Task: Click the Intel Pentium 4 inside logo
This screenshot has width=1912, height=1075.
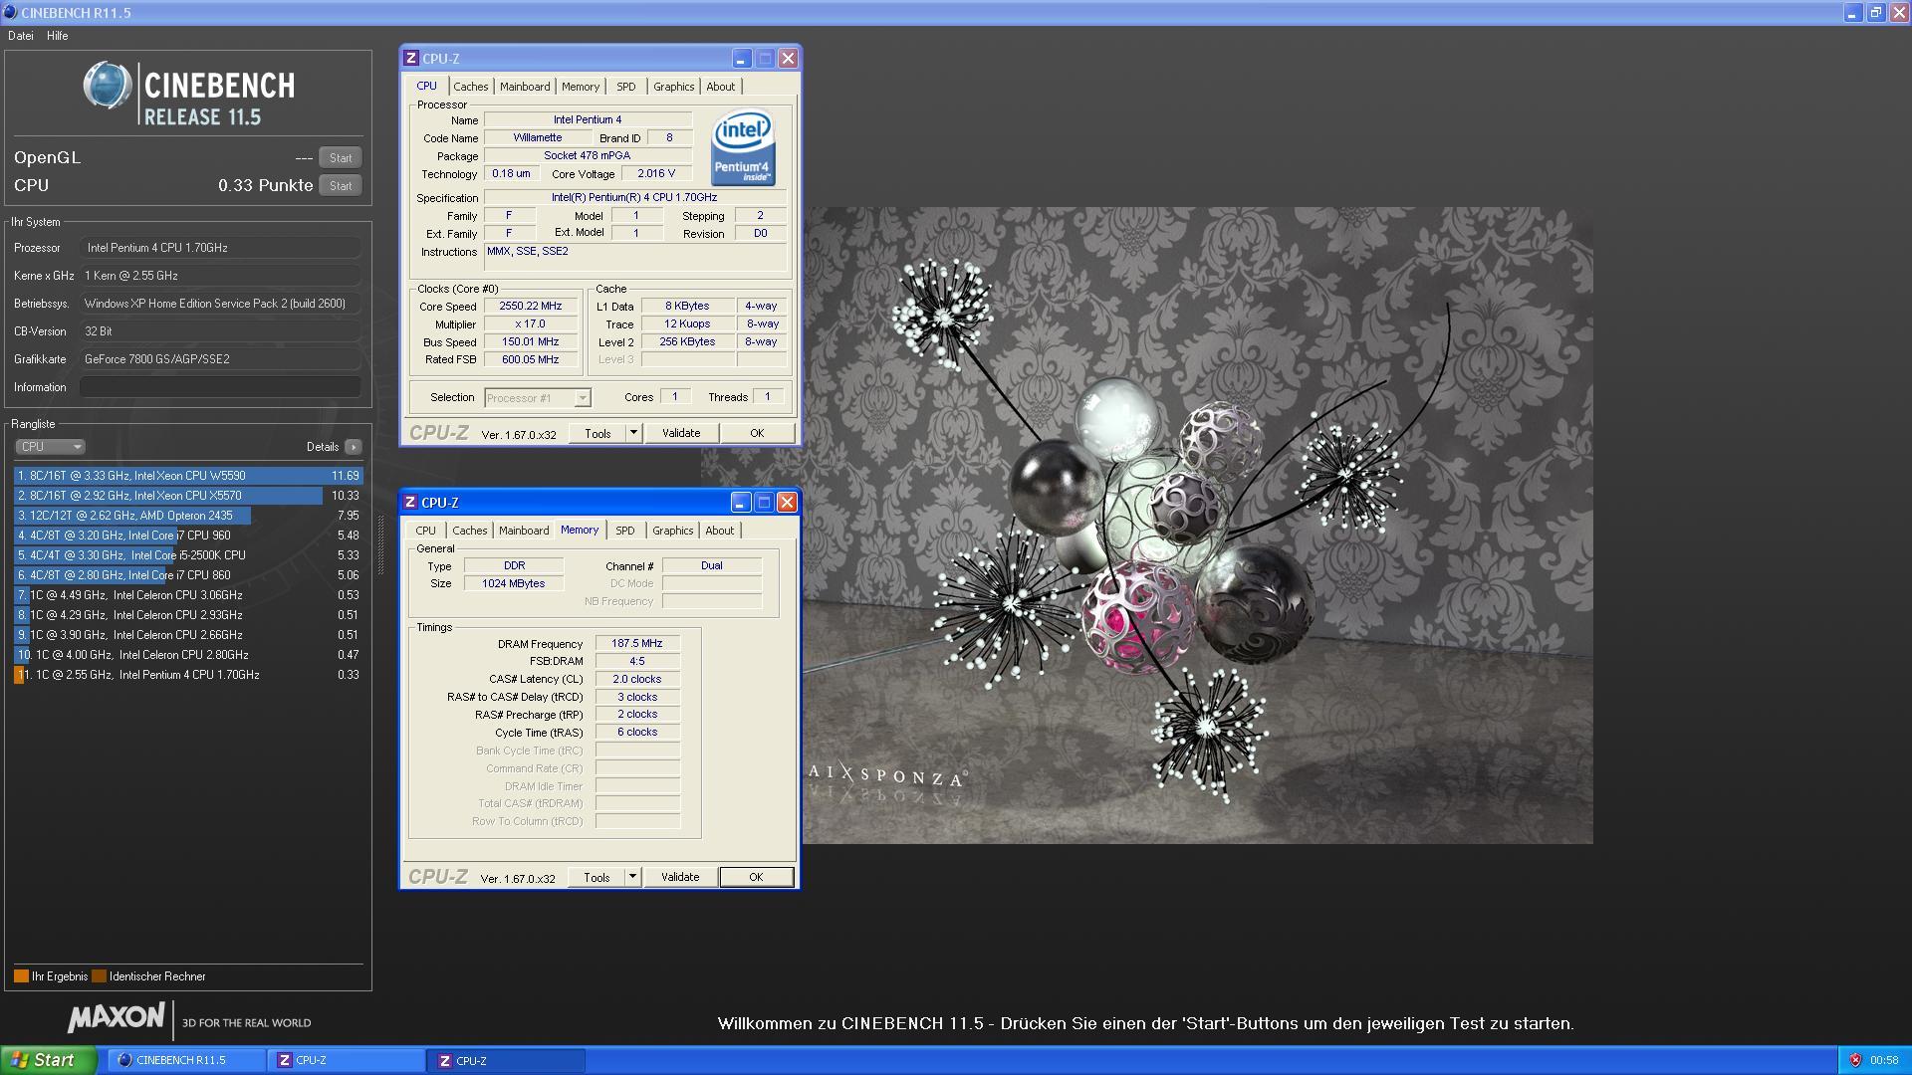Action: 743,148
